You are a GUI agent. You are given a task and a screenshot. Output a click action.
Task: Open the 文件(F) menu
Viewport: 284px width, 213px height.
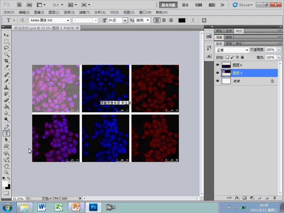(x=9, y=12)
